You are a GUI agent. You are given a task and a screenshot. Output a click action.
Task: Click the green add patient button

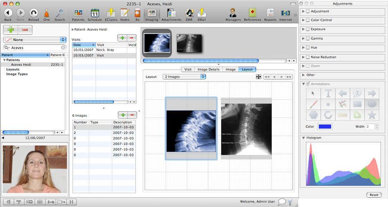[10, 30]
